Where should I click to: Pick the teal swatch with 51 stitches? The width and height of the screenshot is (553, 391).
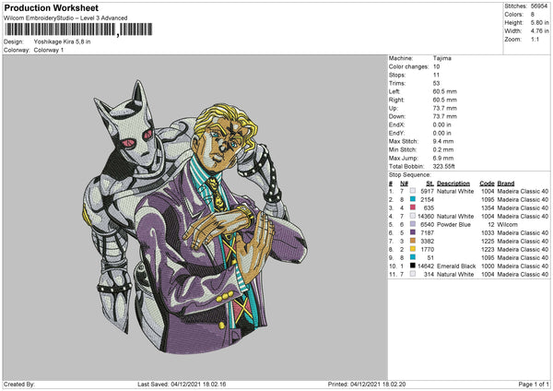tap(413, 257)
